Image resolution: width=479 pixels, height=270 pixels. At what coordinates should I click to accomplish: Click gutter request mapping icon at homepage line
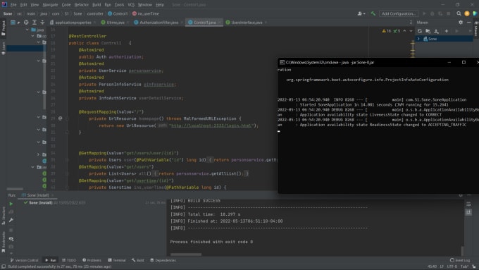coord(60,118)
